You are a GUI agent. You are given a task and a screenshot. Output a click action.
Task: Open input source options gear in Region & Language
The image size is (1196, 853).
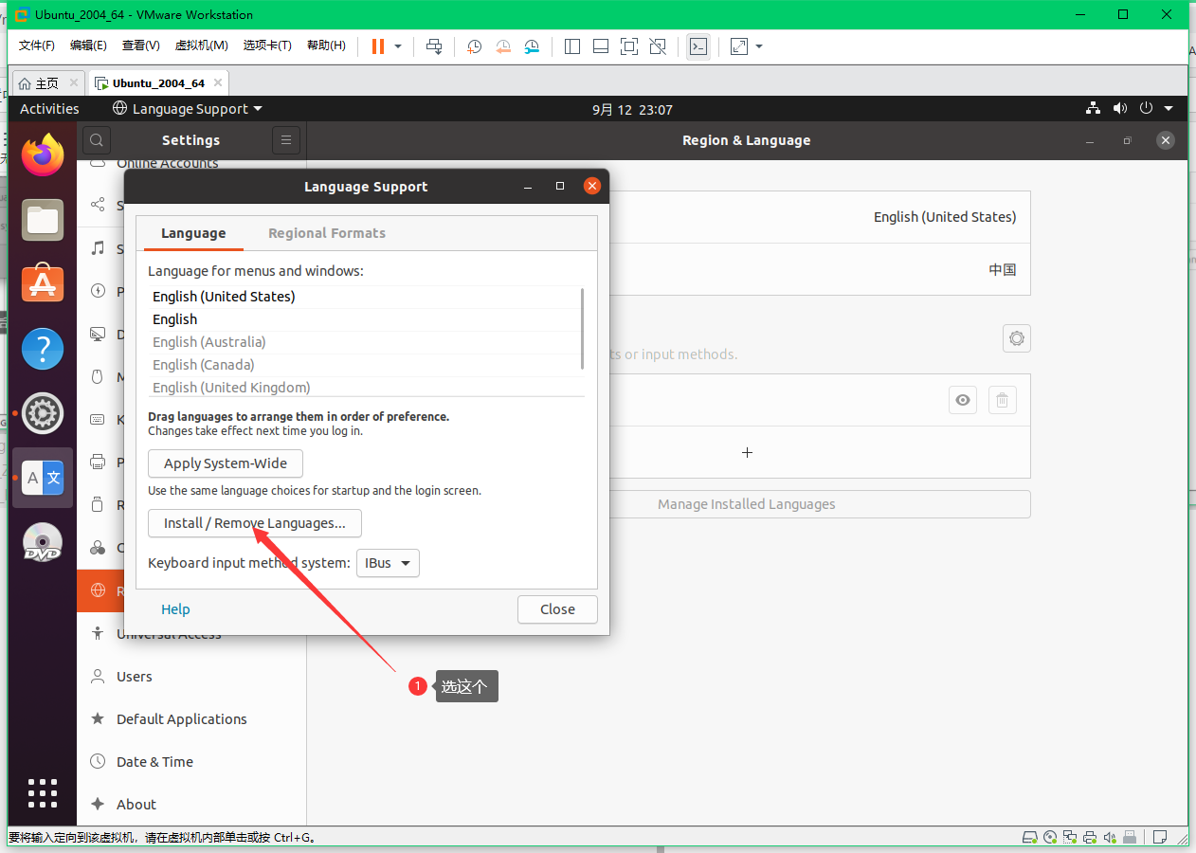tap(1017, 338)
